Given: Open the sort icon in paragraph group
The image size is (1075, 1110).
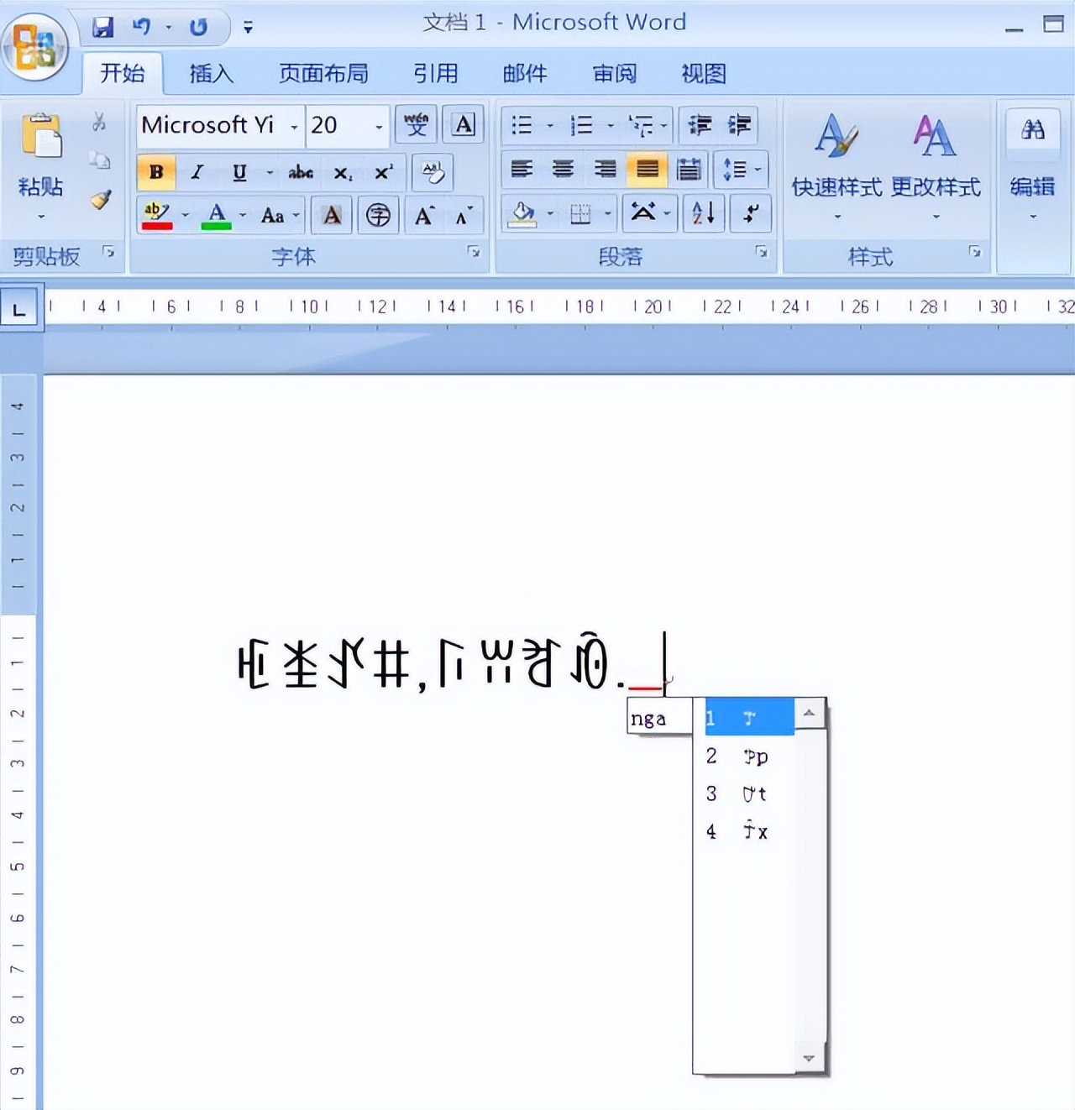Looking at the screenshot, I should (x=703, y=213).
